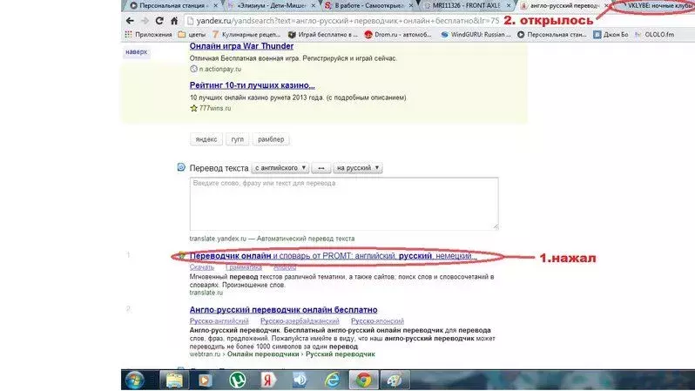Screen dimensions: 695x391
Task: Open the Drom.ru bookmark
Action: tap(398, 35)
